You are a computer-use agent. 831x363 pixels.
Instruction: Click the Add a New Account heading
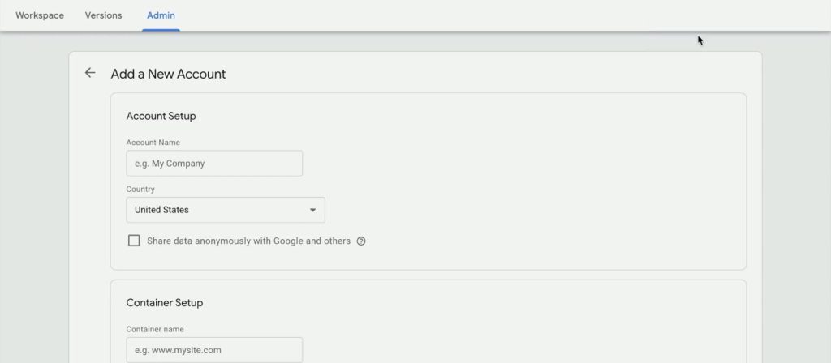(168, 74)
